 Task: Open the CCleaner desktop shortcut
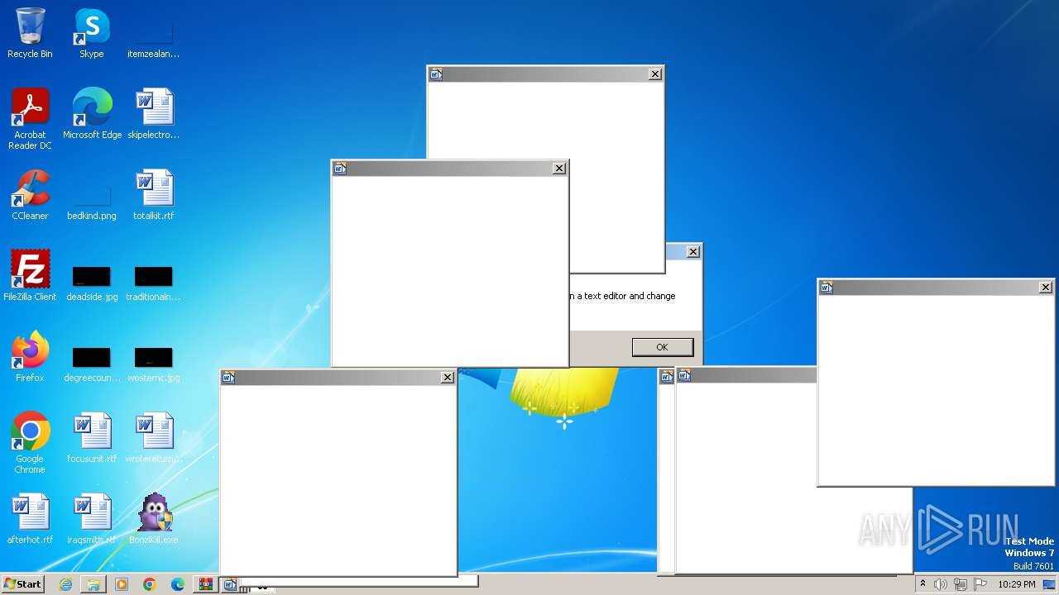[30, 195]
